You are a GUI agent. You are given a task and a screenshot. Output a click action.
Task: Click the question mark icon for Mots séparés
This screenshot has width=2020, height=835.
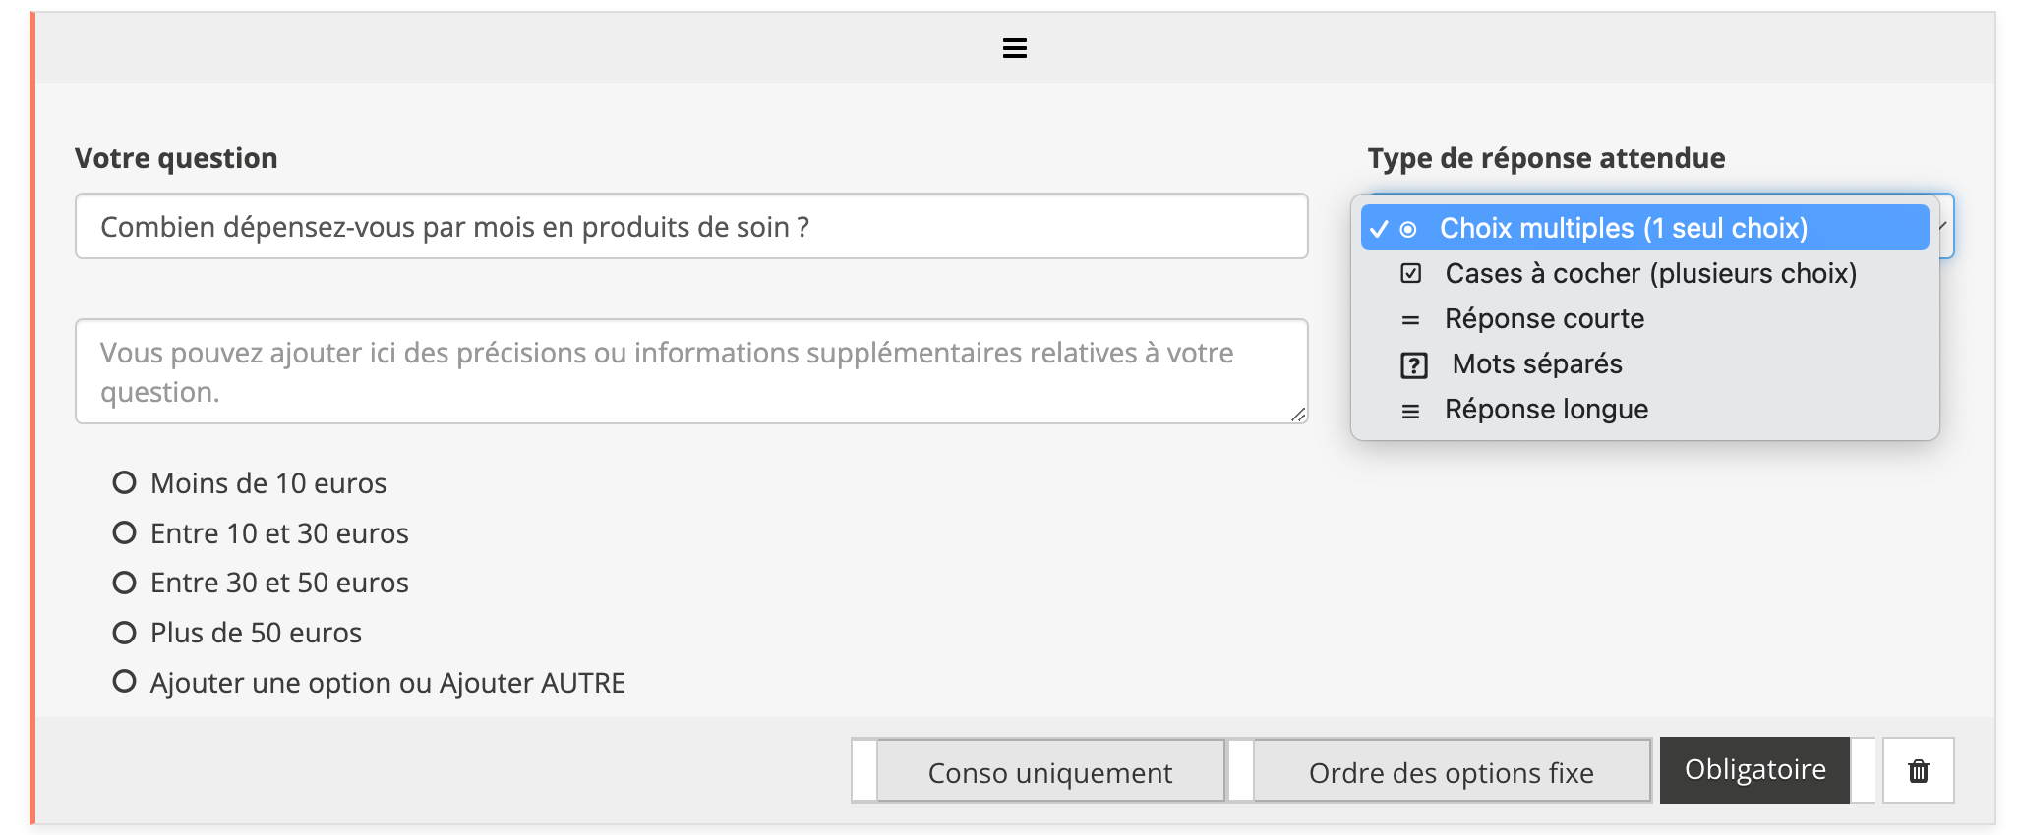[1413, 365]
